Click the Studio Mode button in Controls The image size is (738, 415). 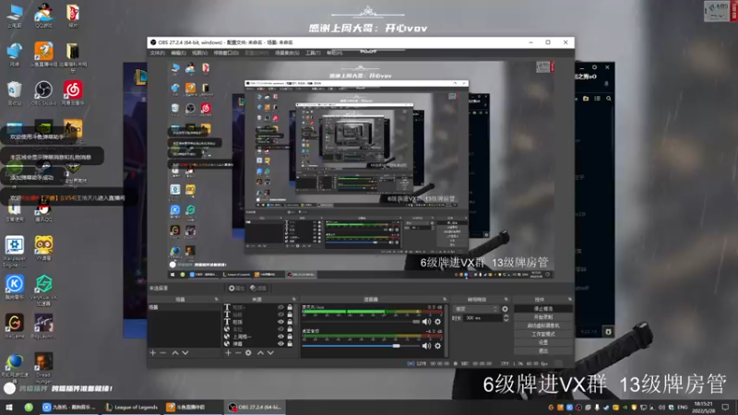pyautogui.click(x=543, y=334)
